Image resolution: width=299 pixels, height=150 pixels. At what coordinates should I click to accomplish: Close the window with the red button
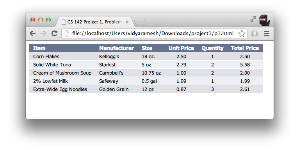[x=33, y=20]
